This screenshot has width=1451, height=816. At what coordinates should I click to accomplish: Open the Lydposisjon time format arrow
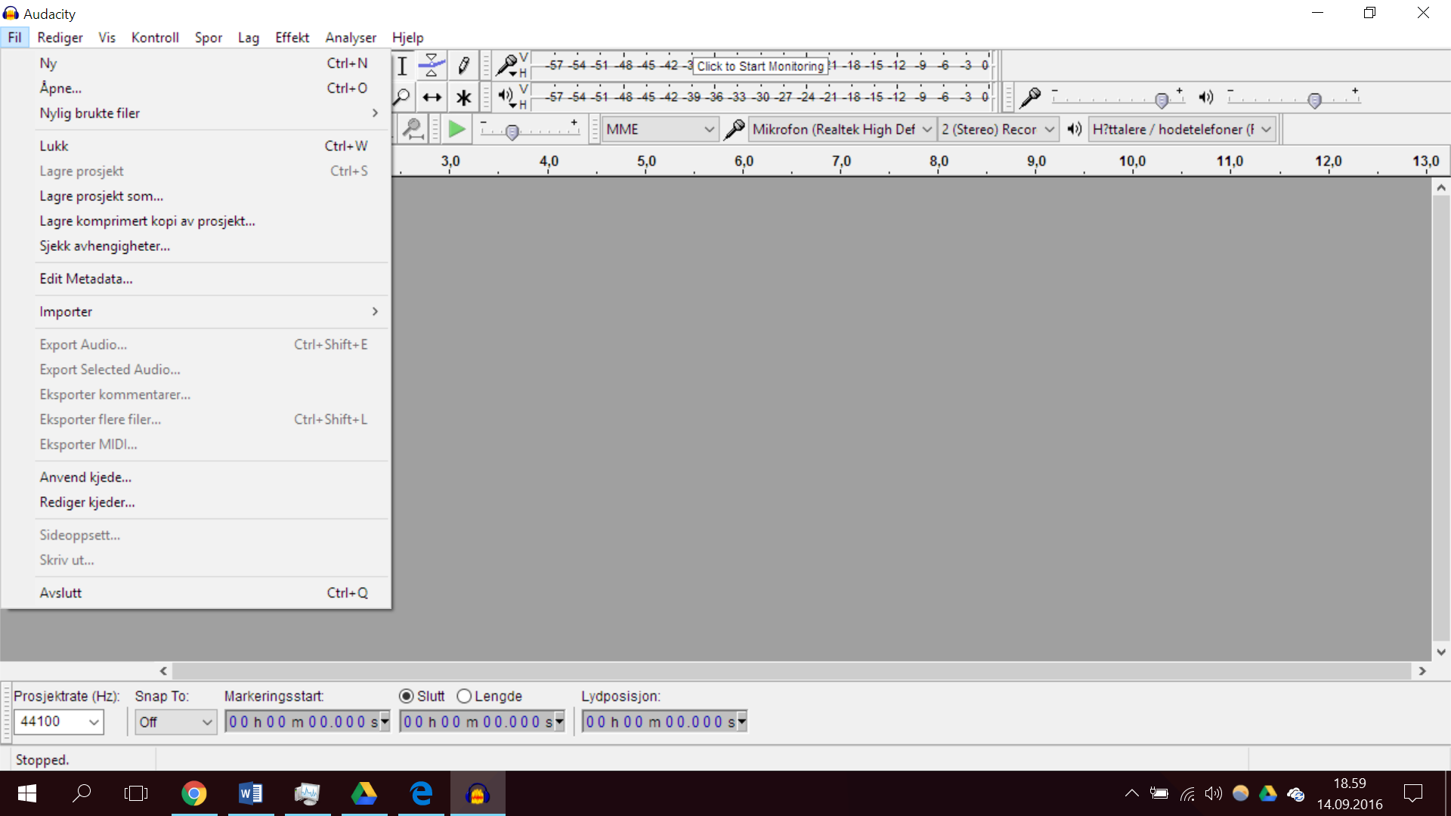tap(742, 722)
